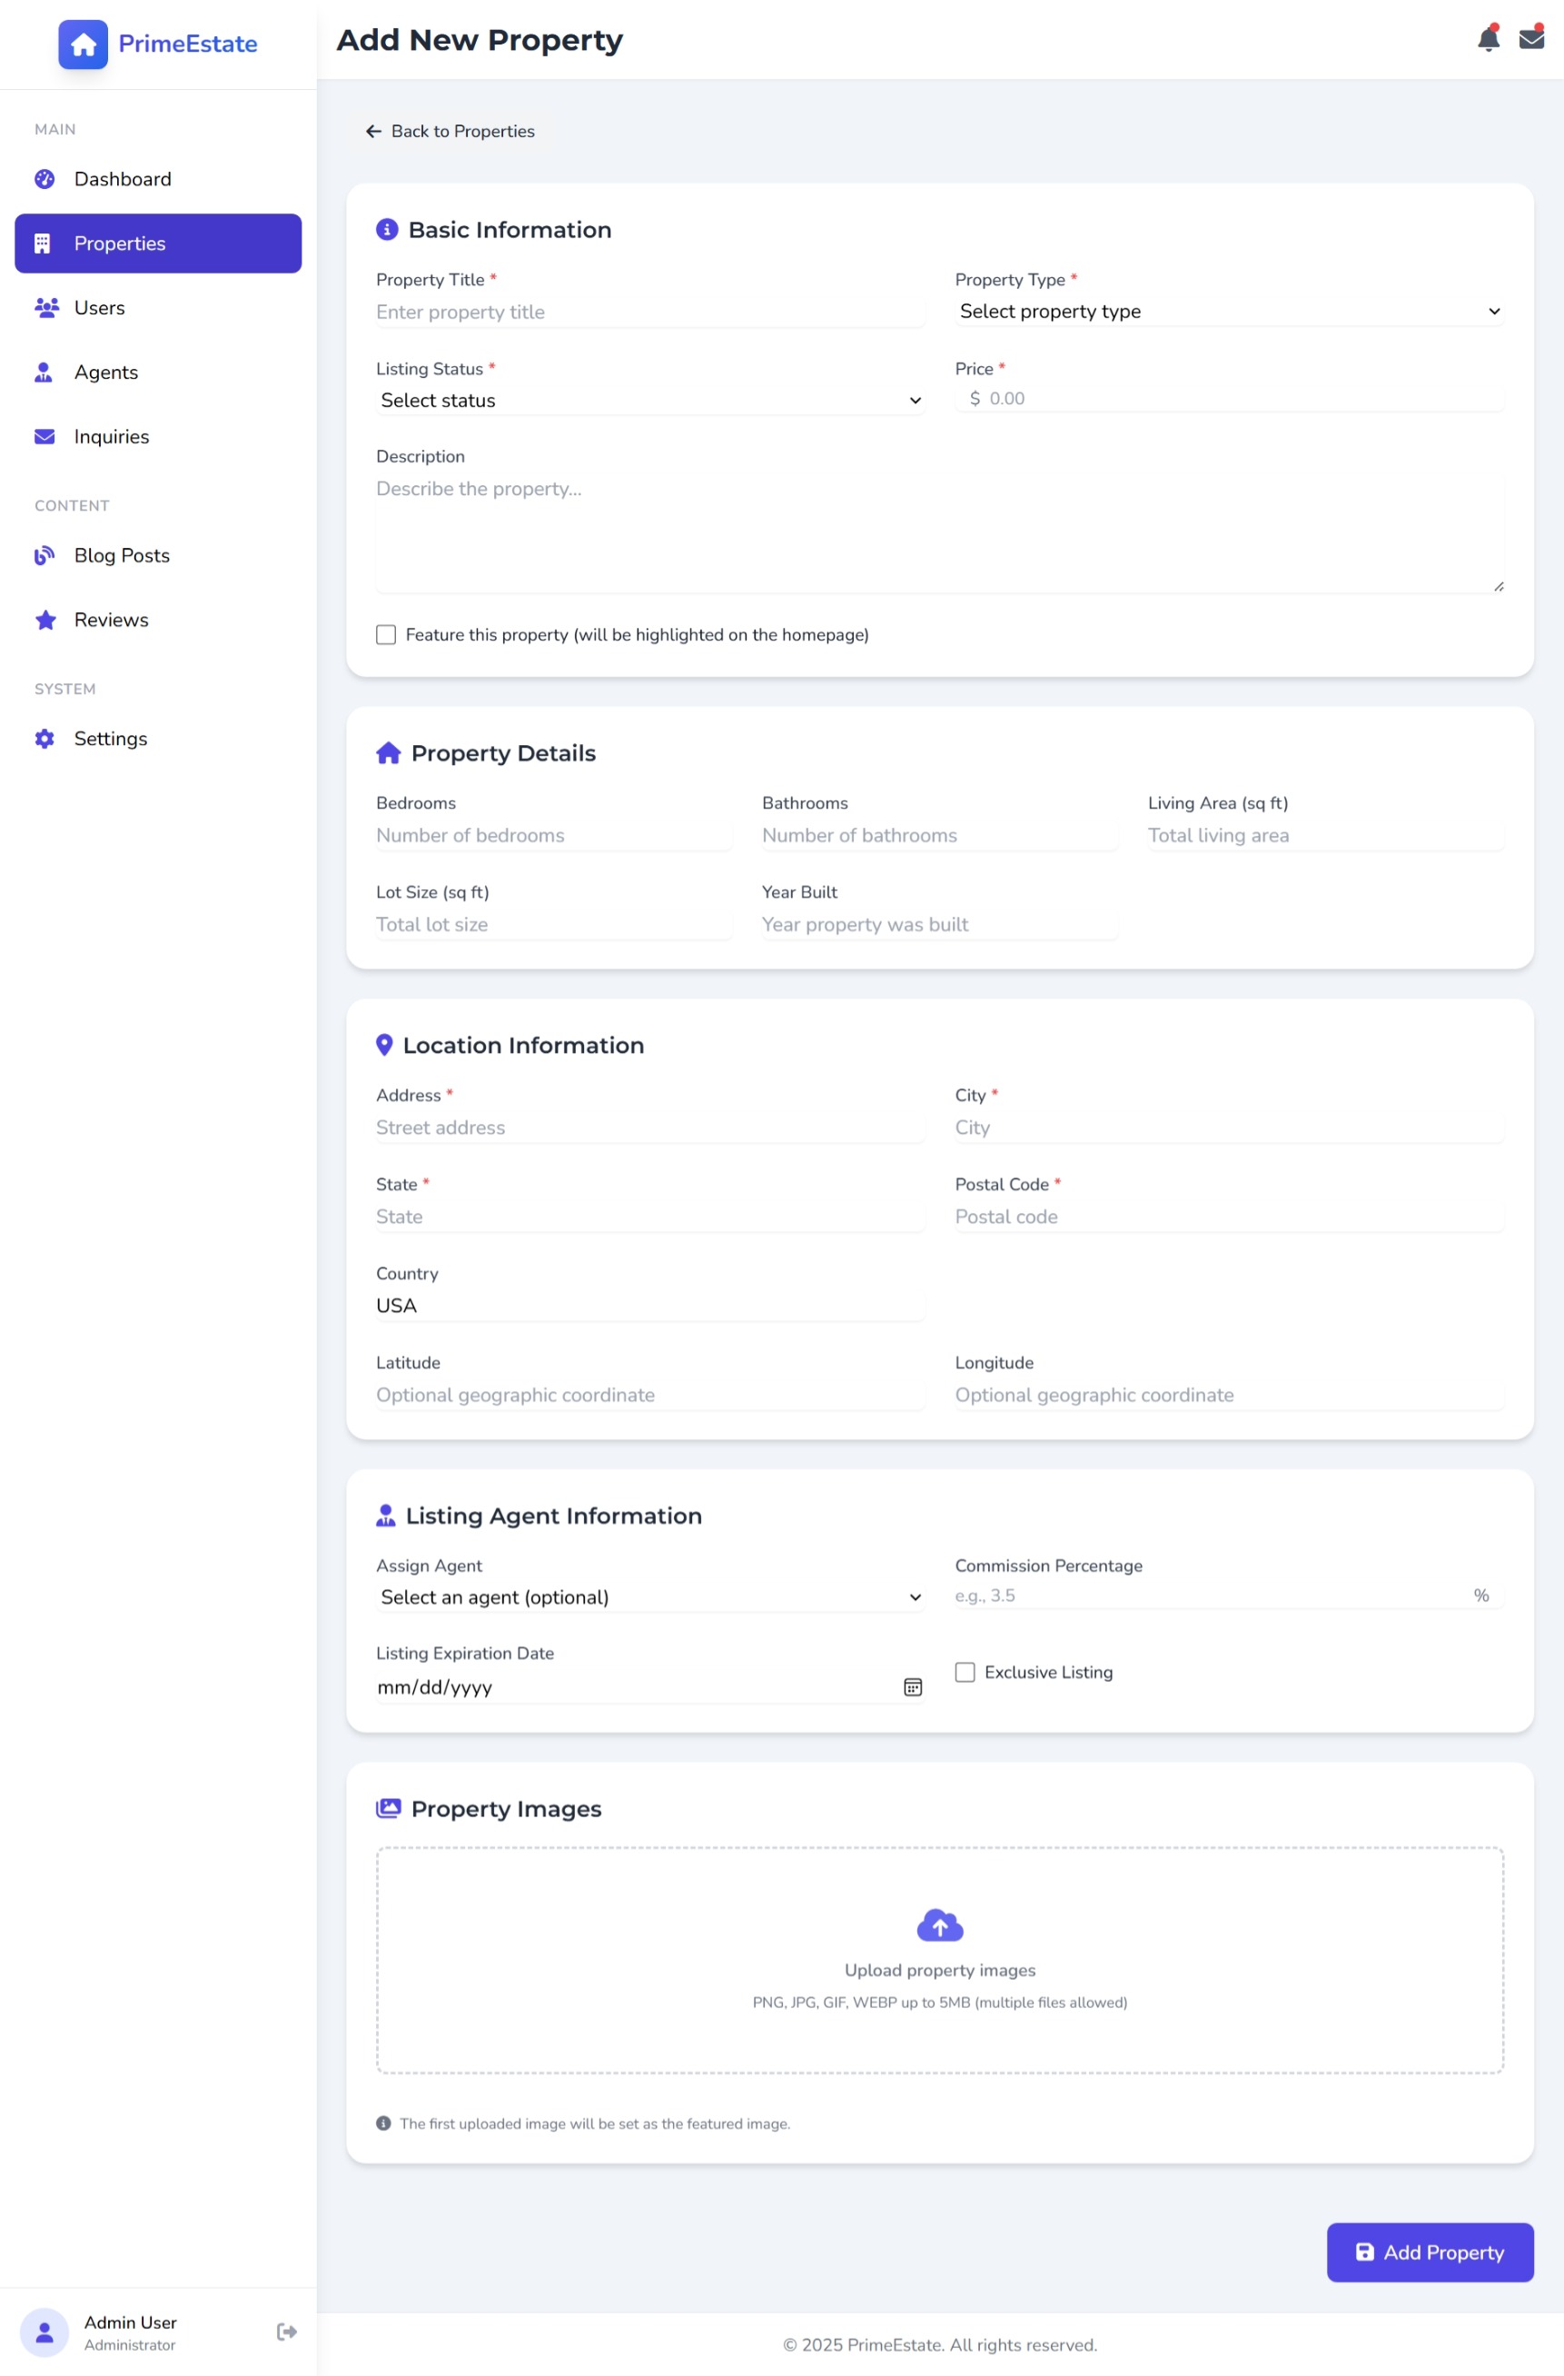The width and height of the screenshot is (1564, 2376).
Task: Go to Dashboard in the sidebar
Action: coord(122,180)
